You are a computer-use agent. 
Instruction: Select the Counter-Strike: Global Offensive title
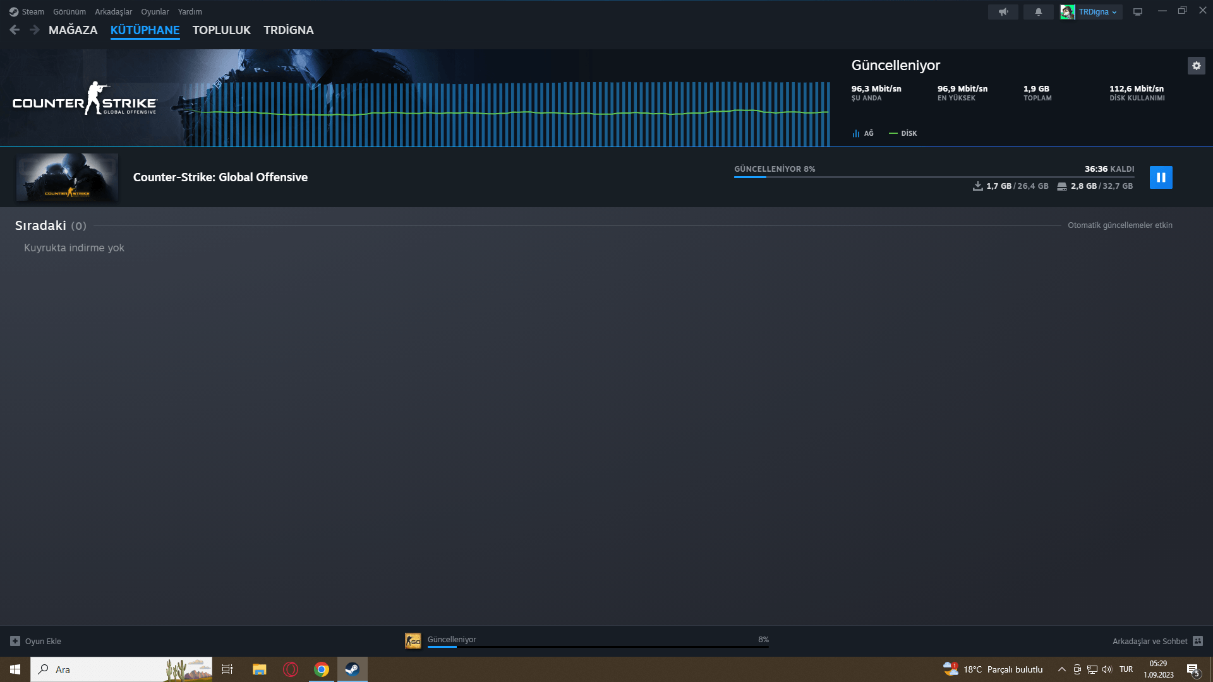220,177
